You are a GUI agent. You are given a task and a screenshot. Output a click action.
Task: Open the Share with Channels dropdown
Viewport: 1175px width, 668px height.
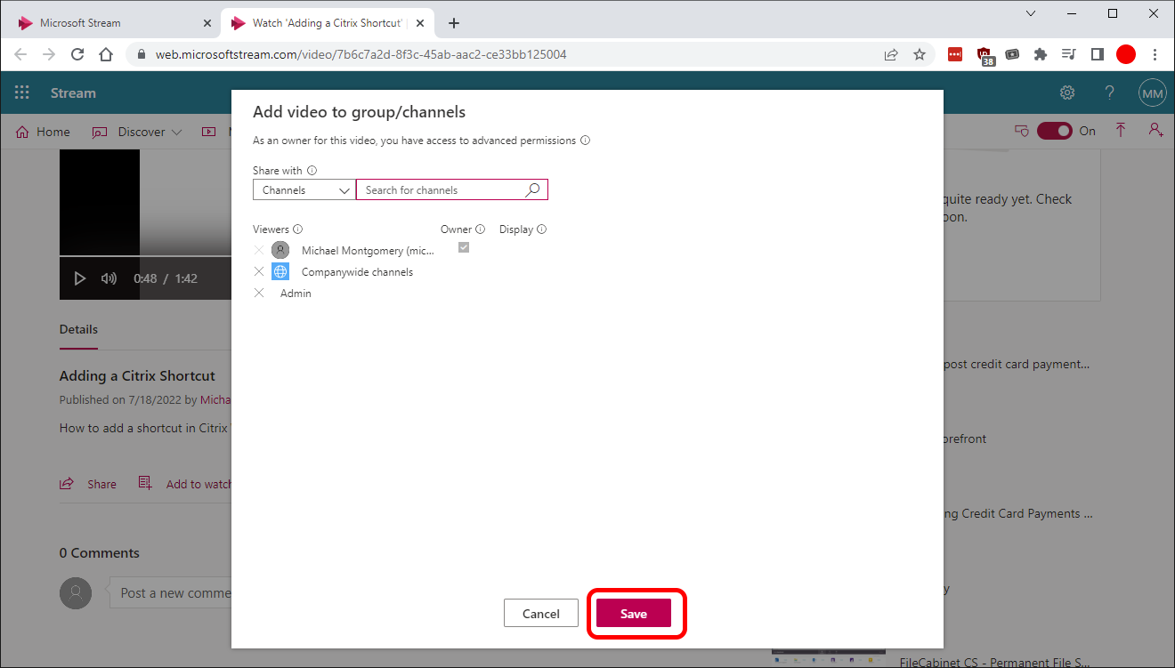[304, 189]
